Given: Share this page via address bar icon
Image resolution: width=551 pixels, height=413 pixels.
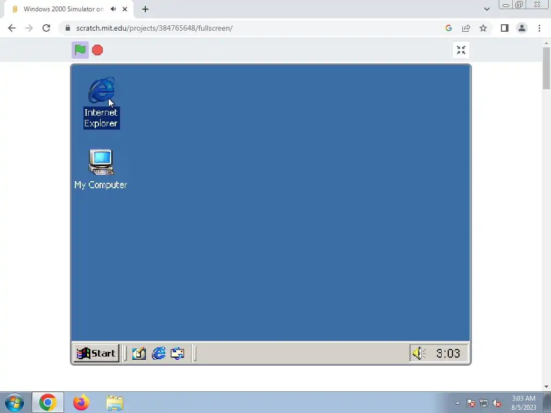Looking at the screenshot, I should click(466, 28).
